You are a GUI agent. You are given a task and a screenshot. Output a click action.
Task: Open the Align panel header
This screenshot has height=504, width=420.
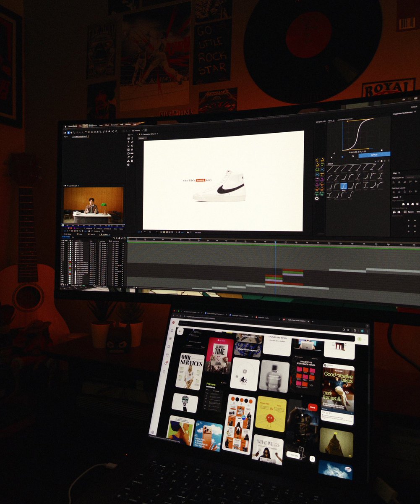(395, 173)
